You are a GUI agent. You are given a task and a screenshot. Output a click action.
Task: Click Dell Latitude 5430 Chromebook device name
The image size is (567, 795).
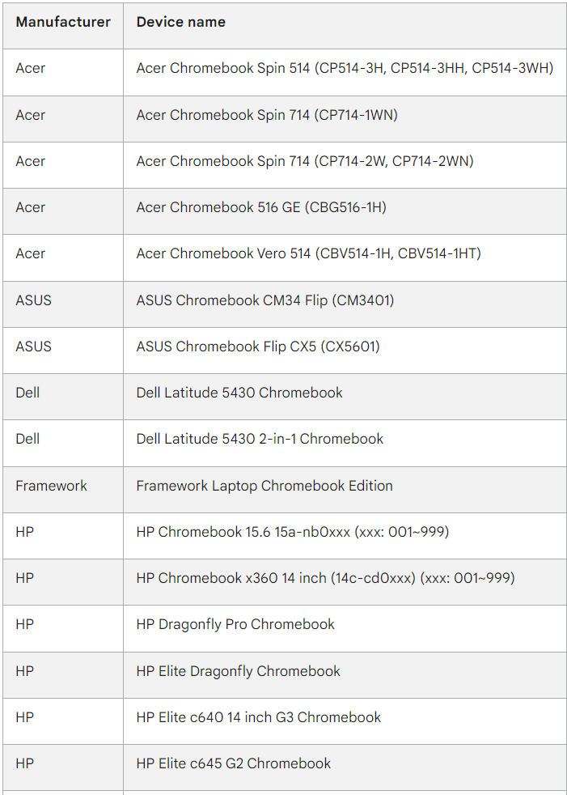point(239,393)
